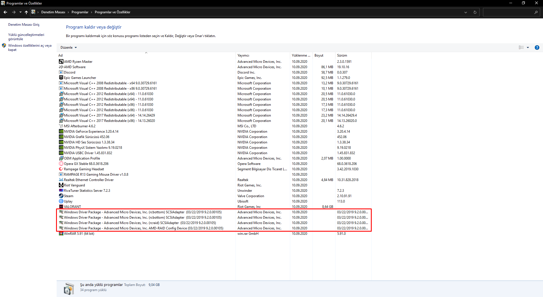The image size is (543, 297).
Task: Click the Steam program icon
Action: (x=61, y=196)
